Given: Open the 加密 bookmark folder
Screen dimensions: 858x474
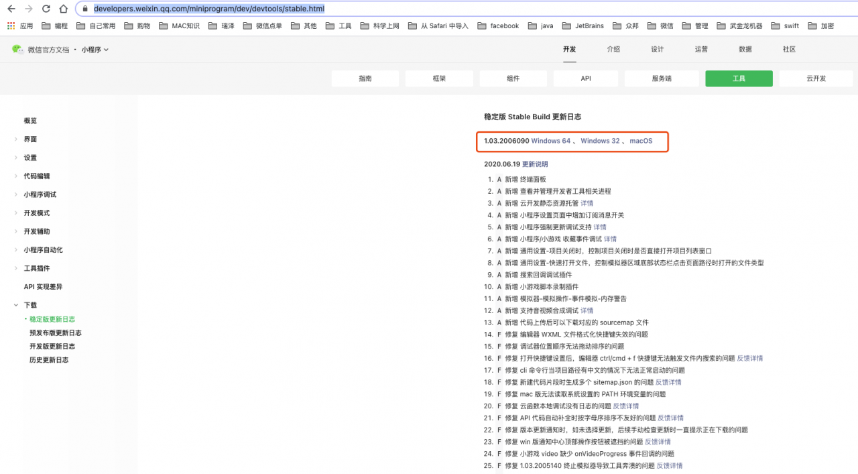Looking at the screenshot, I should [821, 25].
